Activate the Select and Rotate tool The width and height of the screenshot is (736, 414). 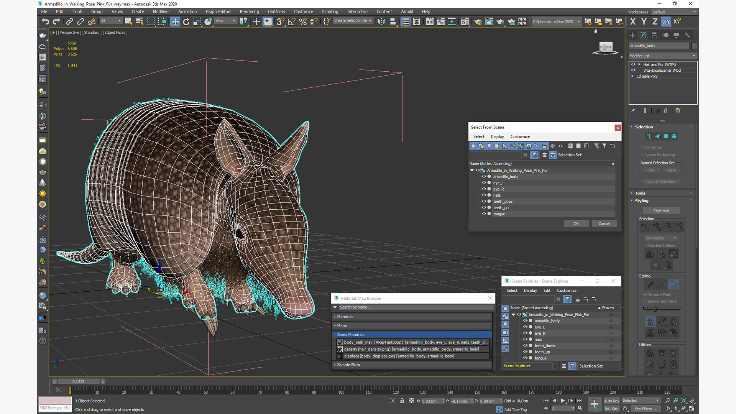pos(186,21)
